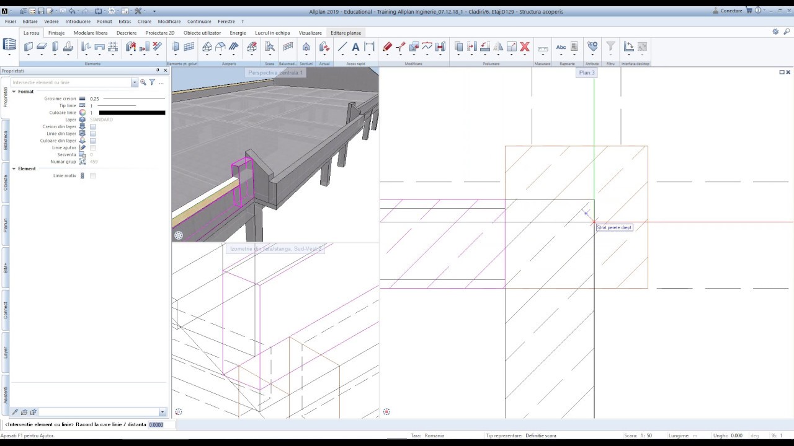Collapse the Element section

pyautogui.click(x=14, y=168)
